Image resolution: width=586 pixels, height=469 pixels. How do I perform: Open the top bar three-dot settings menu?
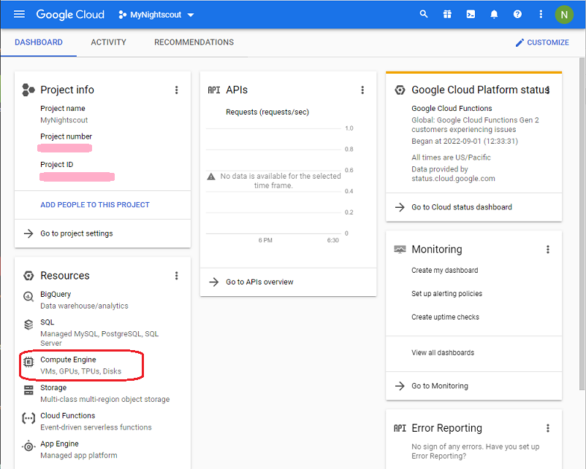coord(541,14)
